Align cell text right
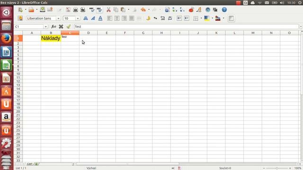Image resolution: width=303 pixels, height=170 pixels. tap(124, 18)
